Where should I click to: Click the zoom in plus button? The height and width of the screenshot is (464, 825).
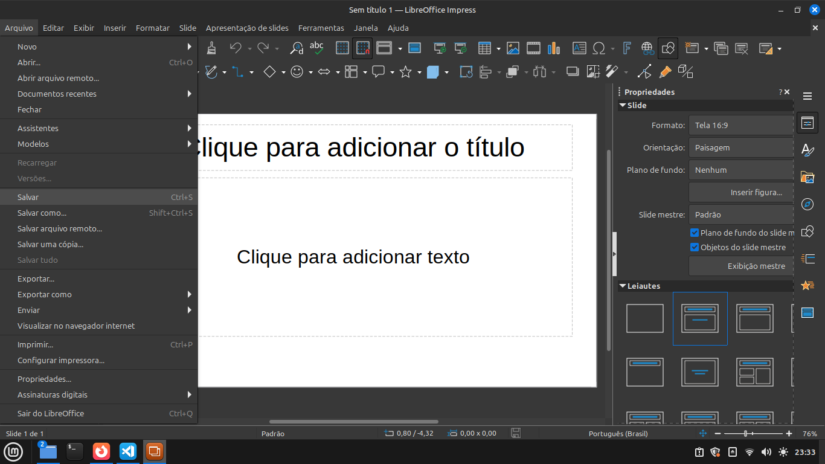pos(789,433)
